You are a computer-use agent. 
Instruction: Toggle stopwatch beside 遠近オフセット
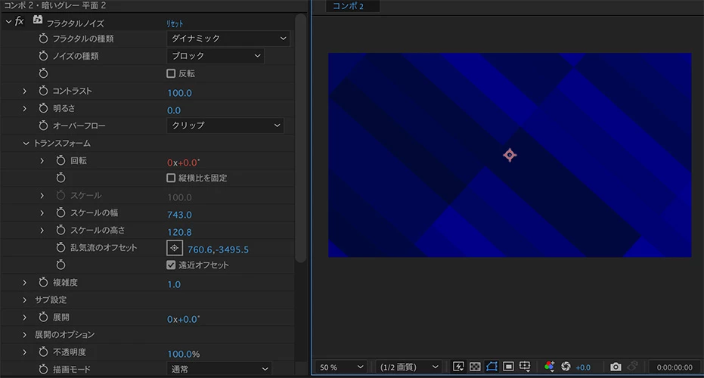point(60,265)
